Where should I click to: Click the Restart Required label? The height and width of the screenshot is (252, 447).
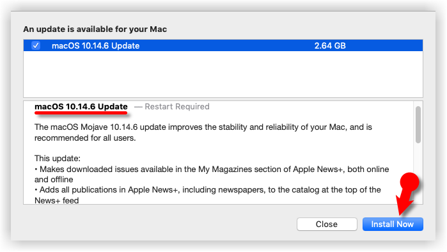(x=177, y=107)
